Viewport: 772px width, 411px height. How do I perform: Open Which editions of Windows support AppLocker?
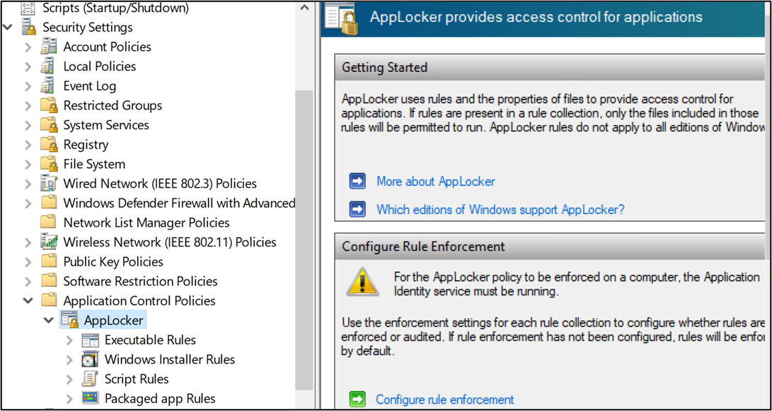pyautogui.click(x=501, y=210)
